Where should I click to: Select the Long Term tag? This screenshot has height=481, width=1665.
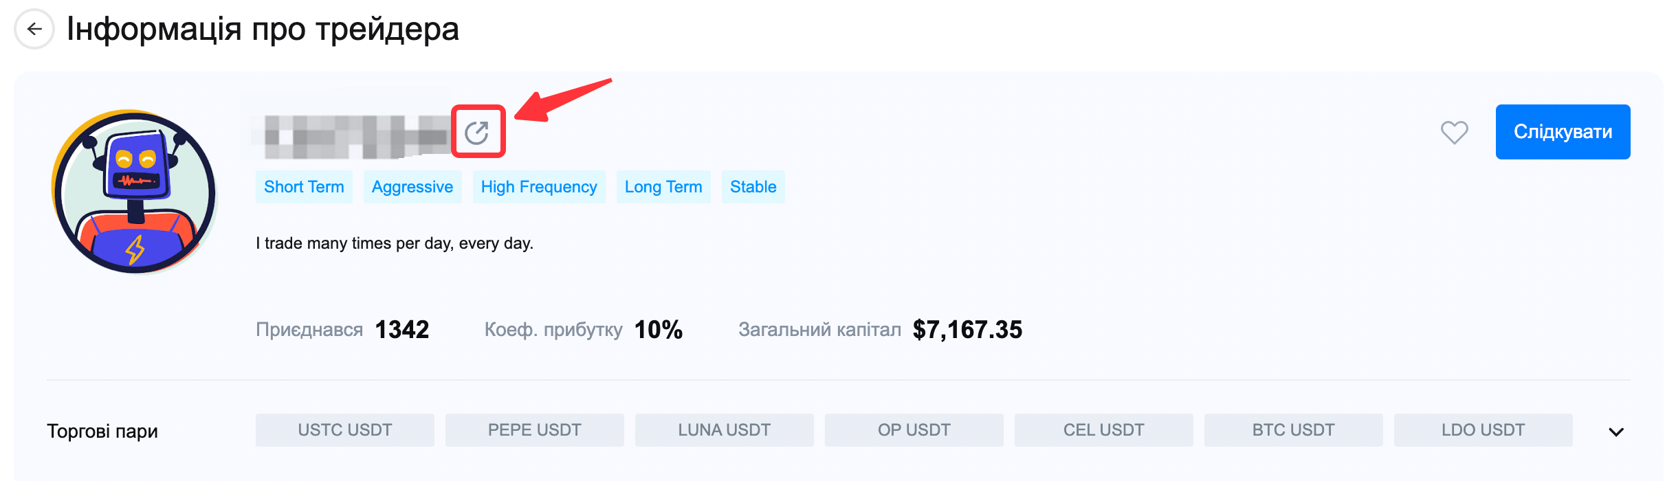663,187
